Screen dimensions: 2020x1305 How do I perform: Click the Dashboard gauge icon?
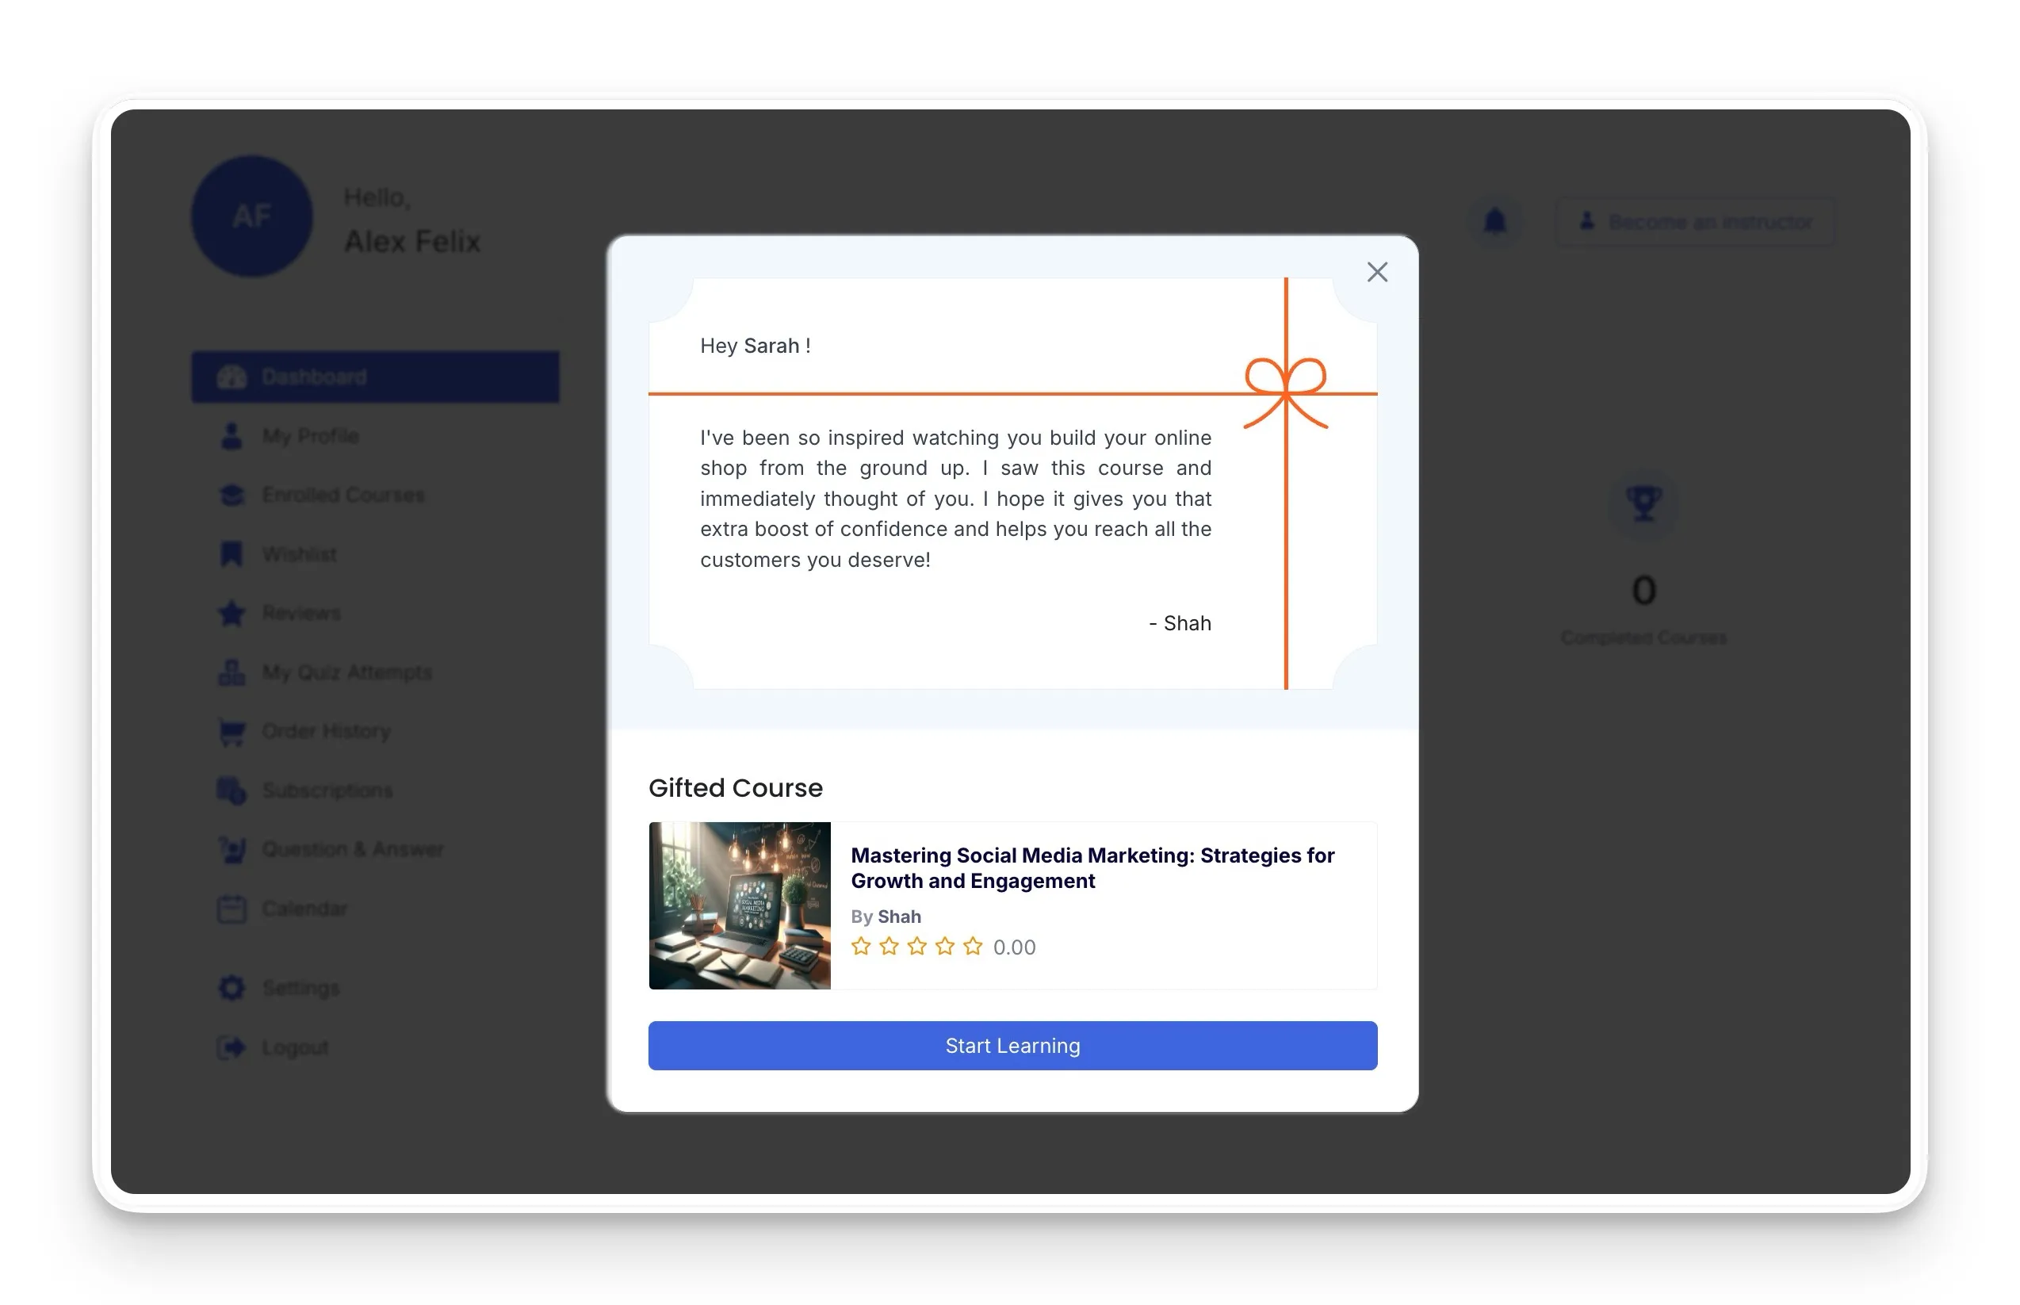click(231, 377)
